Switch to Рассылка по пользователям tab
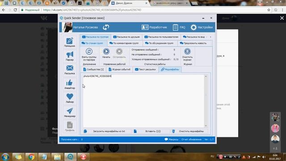This screenshot has width=286, height=161. coord(161,37)
